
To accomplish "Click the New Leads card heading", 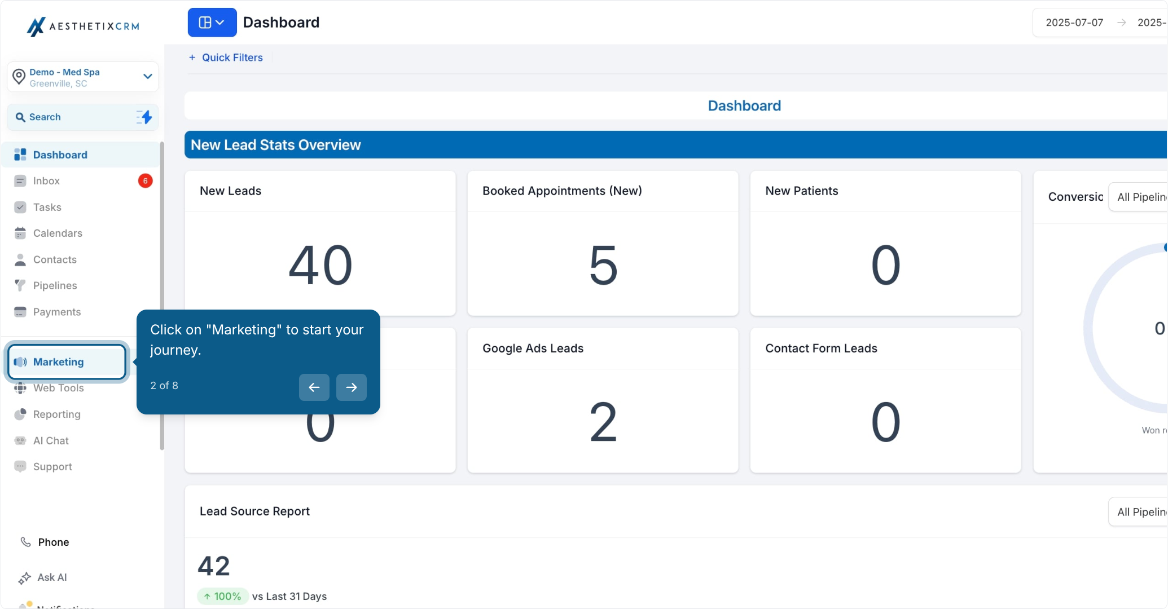I will [230, 191].
